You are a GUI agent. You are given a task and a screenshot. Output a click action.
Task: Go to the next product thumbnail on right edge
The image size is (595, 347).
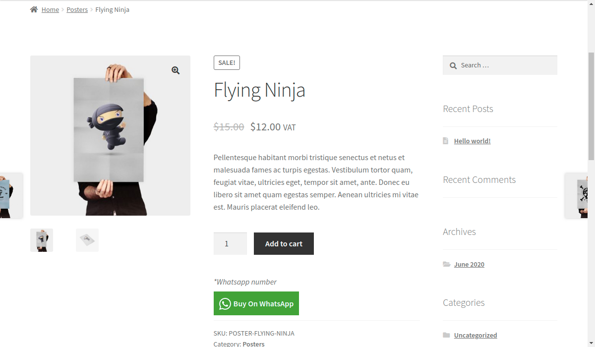[577, 195]
